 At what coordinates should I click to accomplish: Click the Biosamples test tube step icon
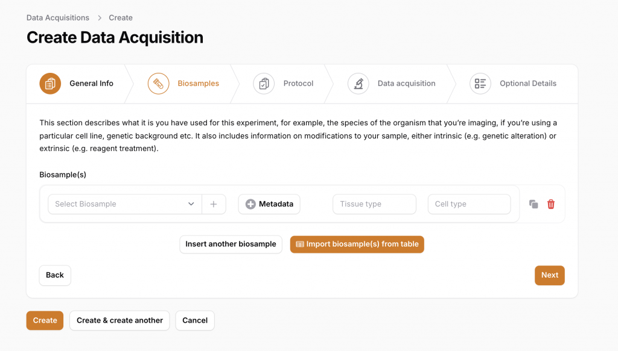click(x=158, y=84)
